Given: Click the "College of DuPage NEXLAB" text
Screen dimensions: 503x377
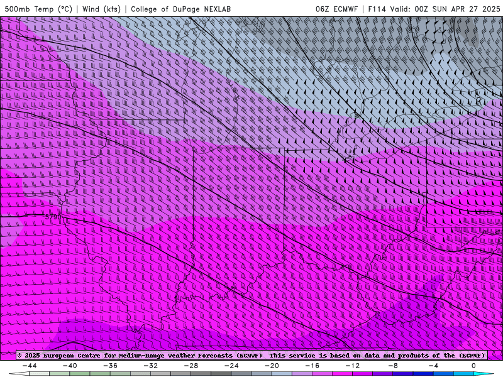Looking at the screenshot, I should click(180, 9).
